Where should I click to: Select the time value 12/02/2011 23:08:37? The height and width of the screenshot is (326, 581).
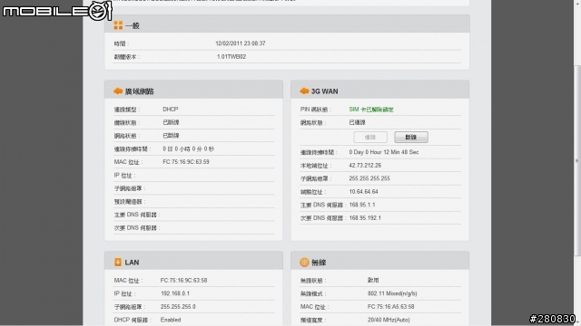241,43
